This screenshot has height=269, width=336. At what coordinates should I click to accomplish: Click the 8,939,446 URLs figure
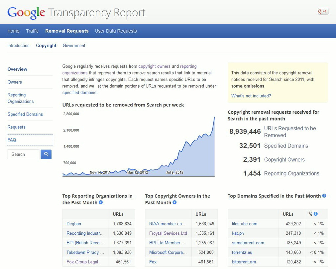tap(245, 132)
